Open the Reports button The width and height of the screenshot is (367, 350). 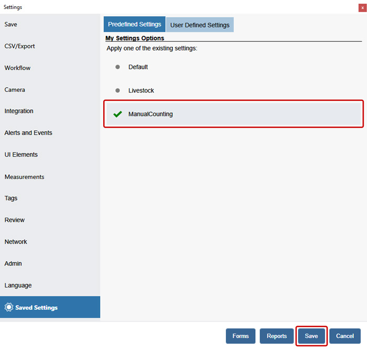point(276,336)
